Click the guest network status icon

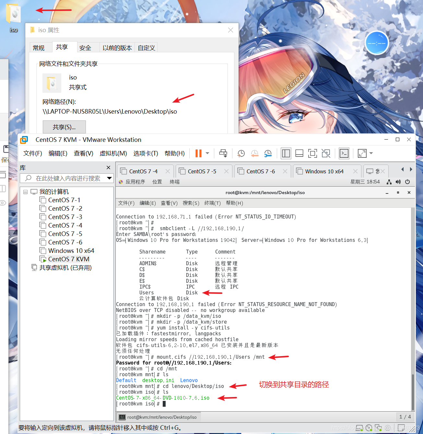click(389, 182)
